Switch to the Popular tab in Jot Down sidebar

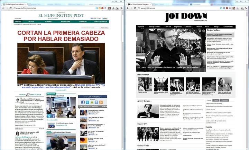(x=216, y=100)
